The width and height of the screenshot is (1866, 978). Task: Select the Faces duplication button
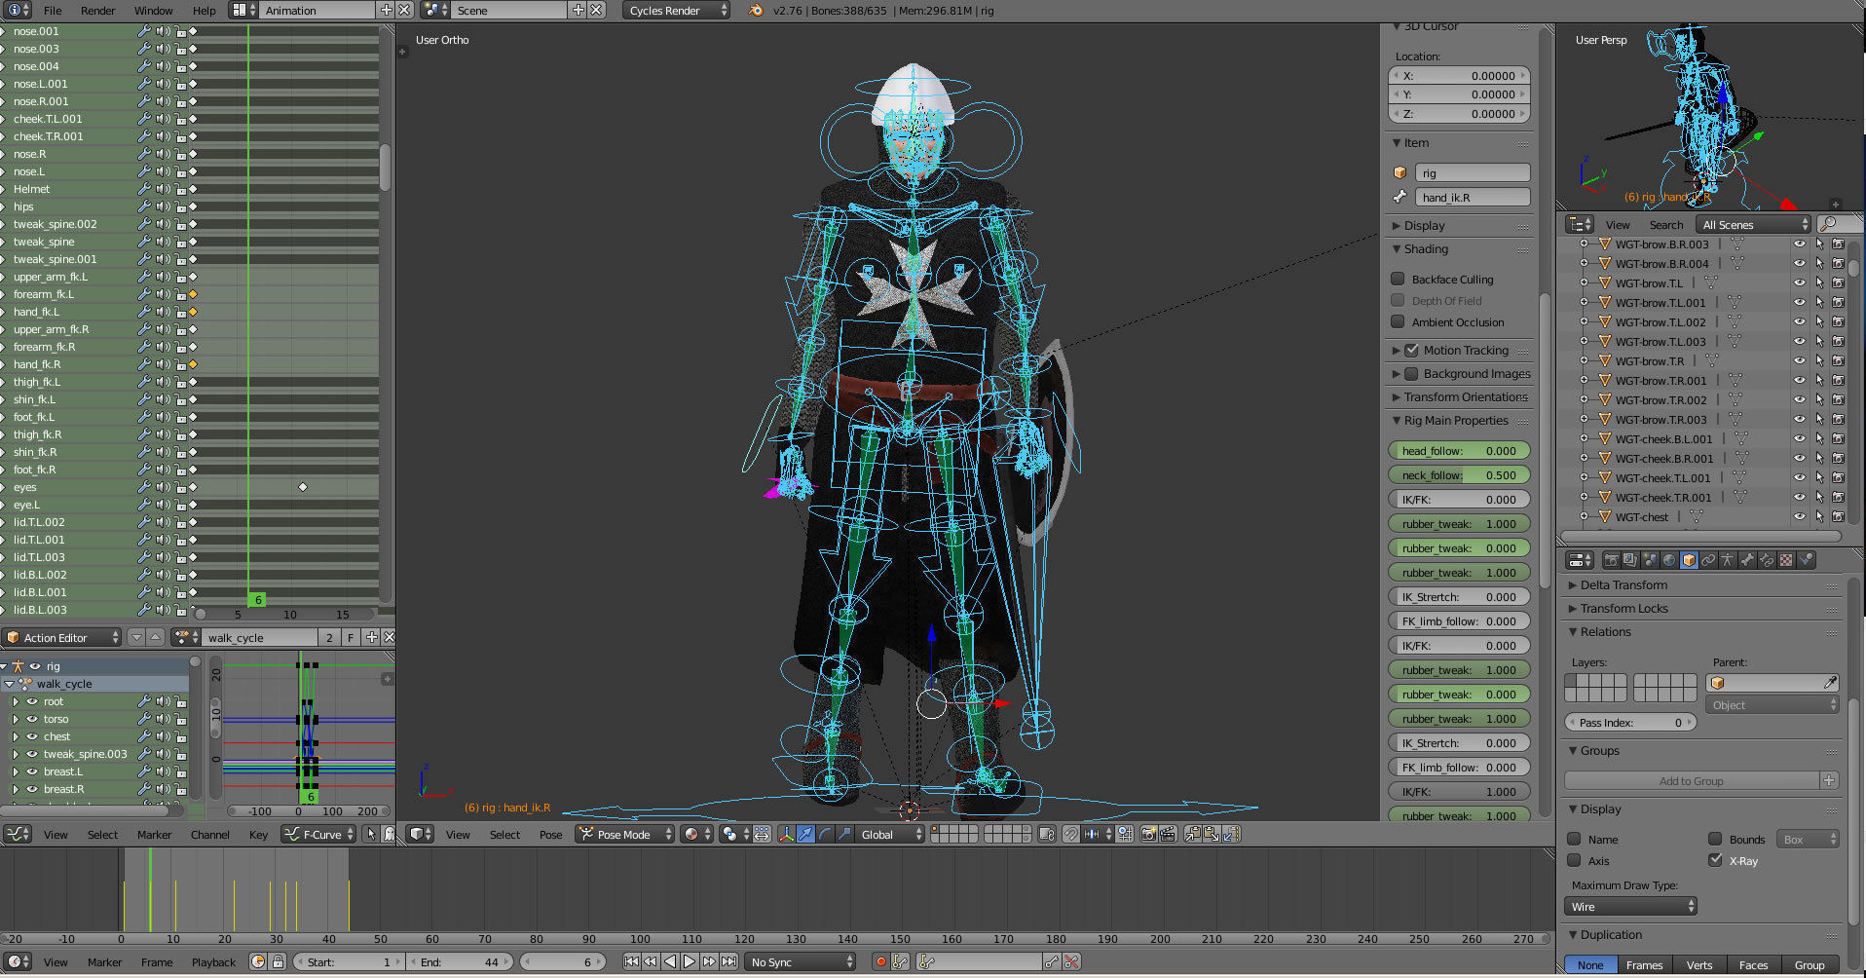tap(1753, 965)
